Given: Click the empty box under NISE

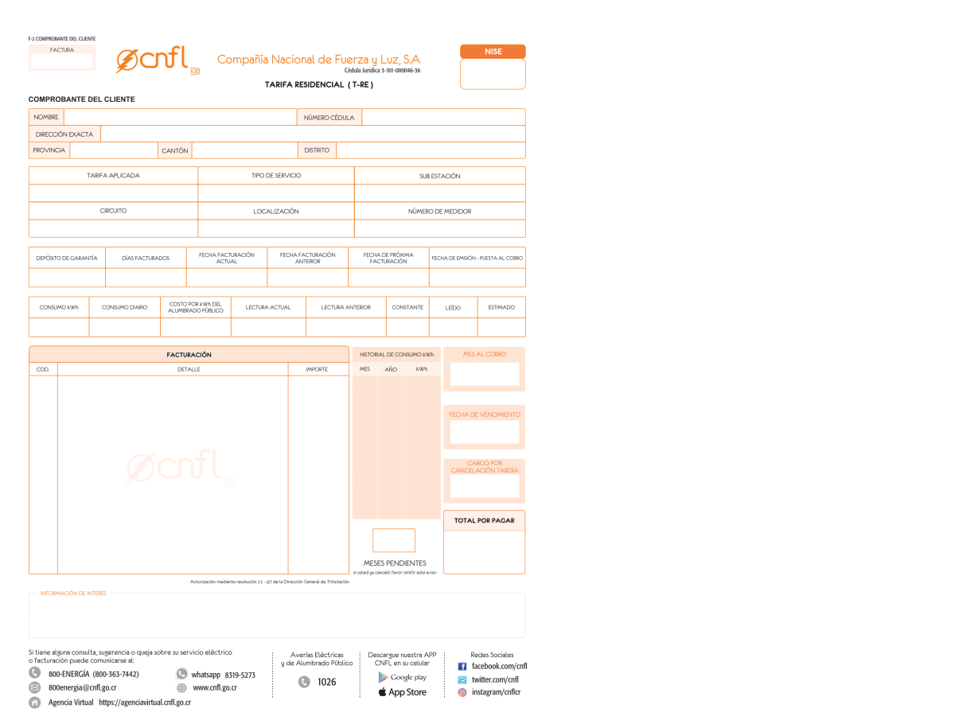Looking at the screenshot, I should coord(493,74).
